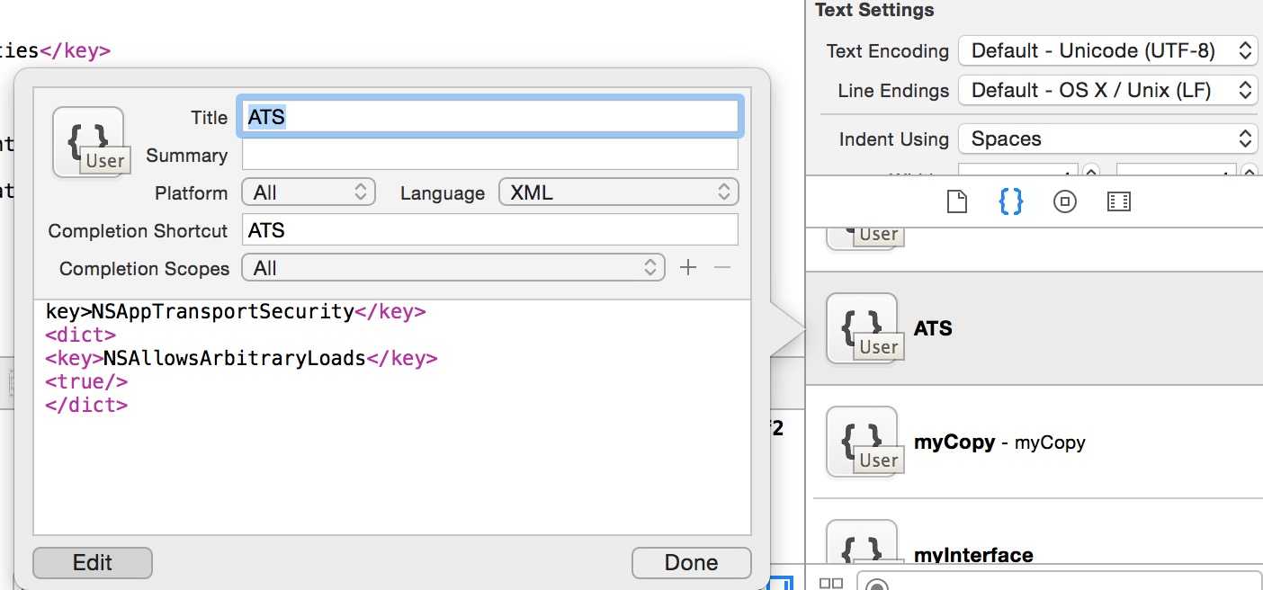This screenshot has height=590, width=1263.
Task: Click the Done button in the popover
Action: [691, 563]
